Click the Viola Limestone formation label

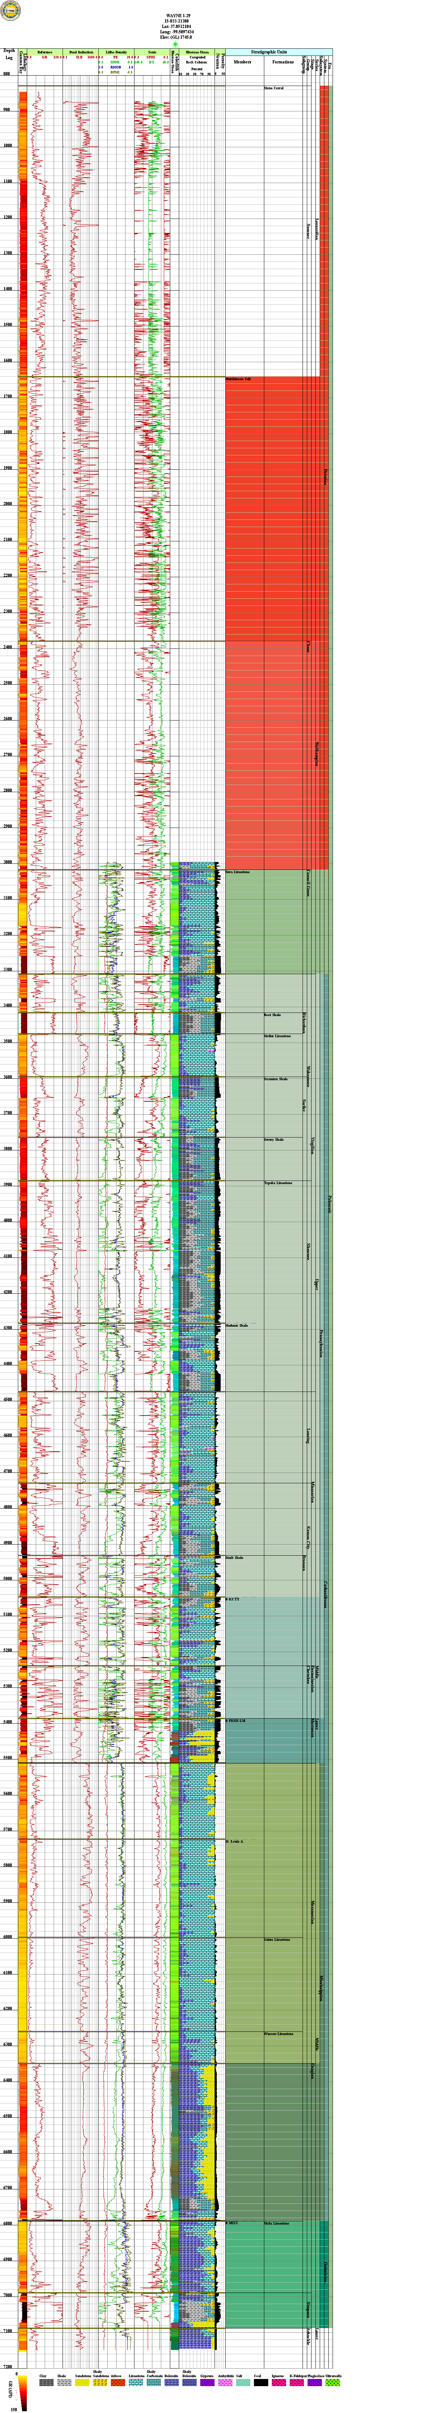pos(277,2223)
